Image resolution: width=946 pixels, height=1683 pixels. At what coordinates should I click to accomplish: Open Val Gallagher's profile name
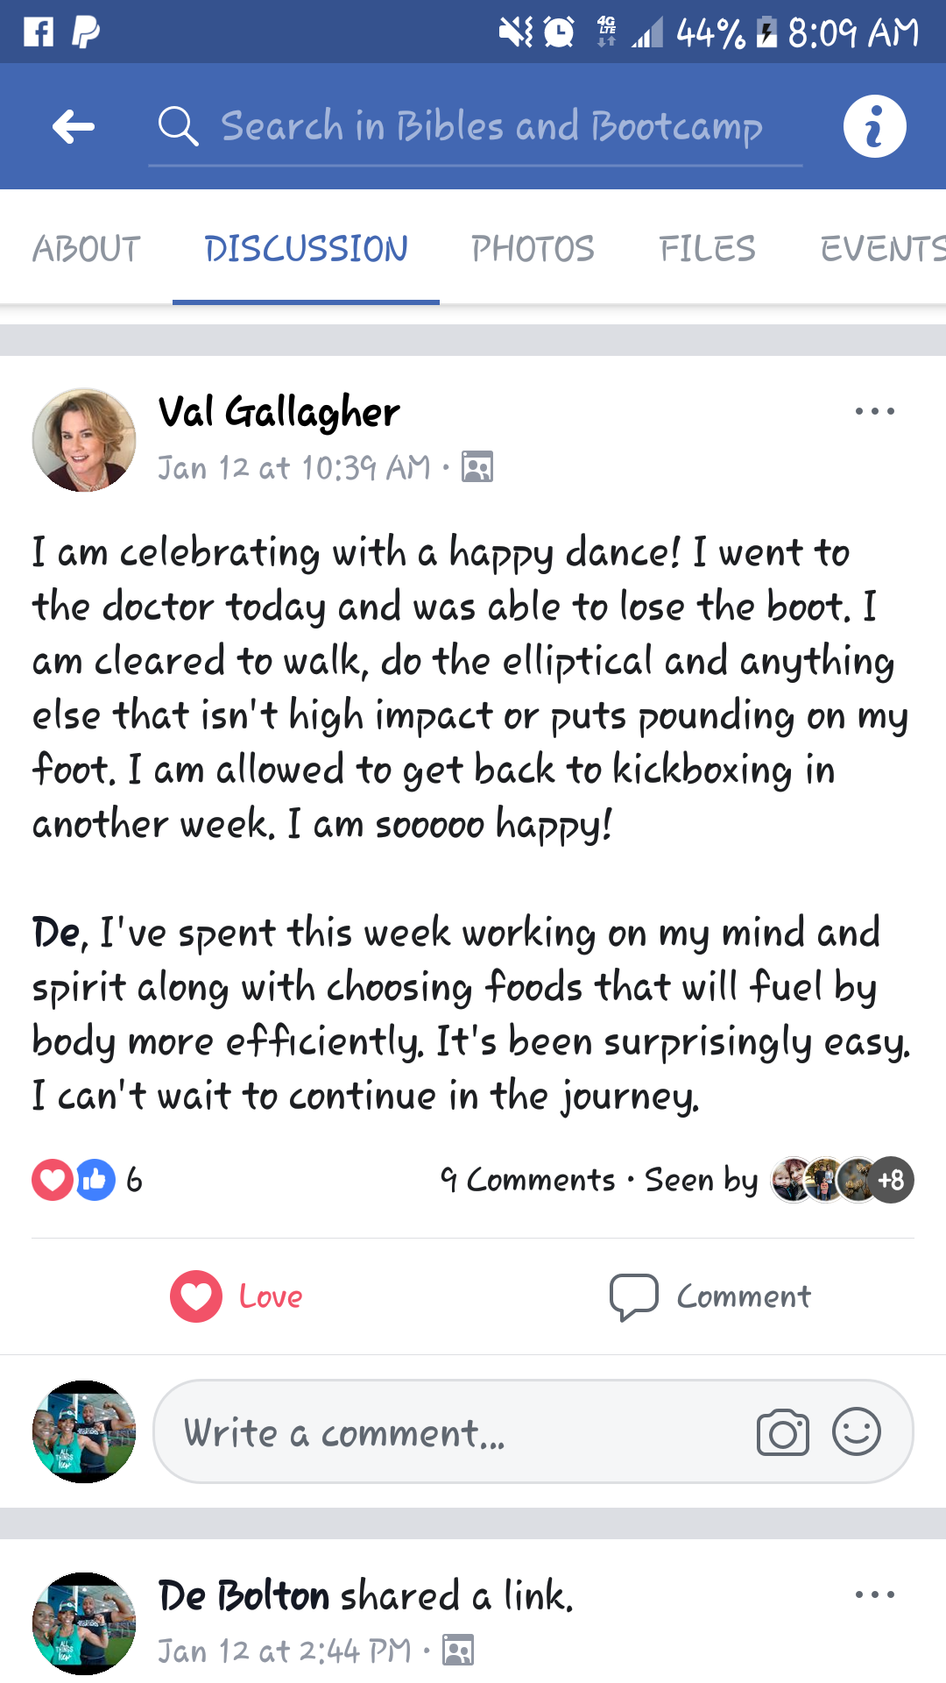point(279,412)
